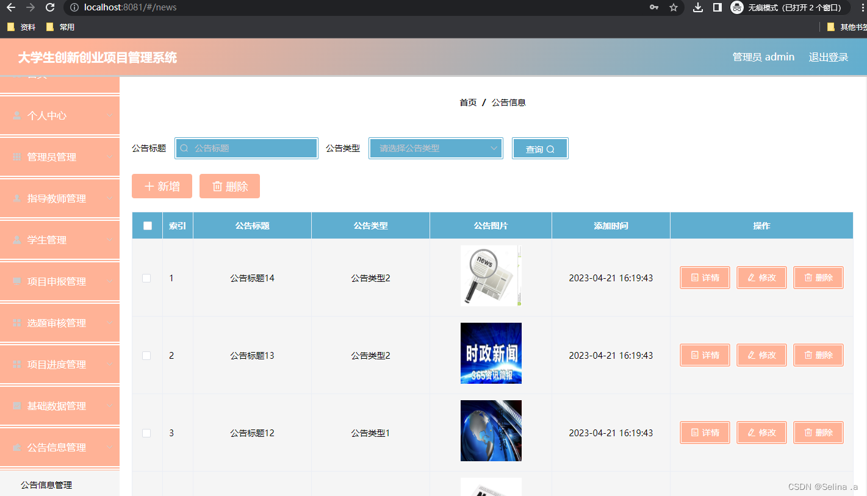
Task: Click 首页 in the breadcrumb
Action: [468, 102]
